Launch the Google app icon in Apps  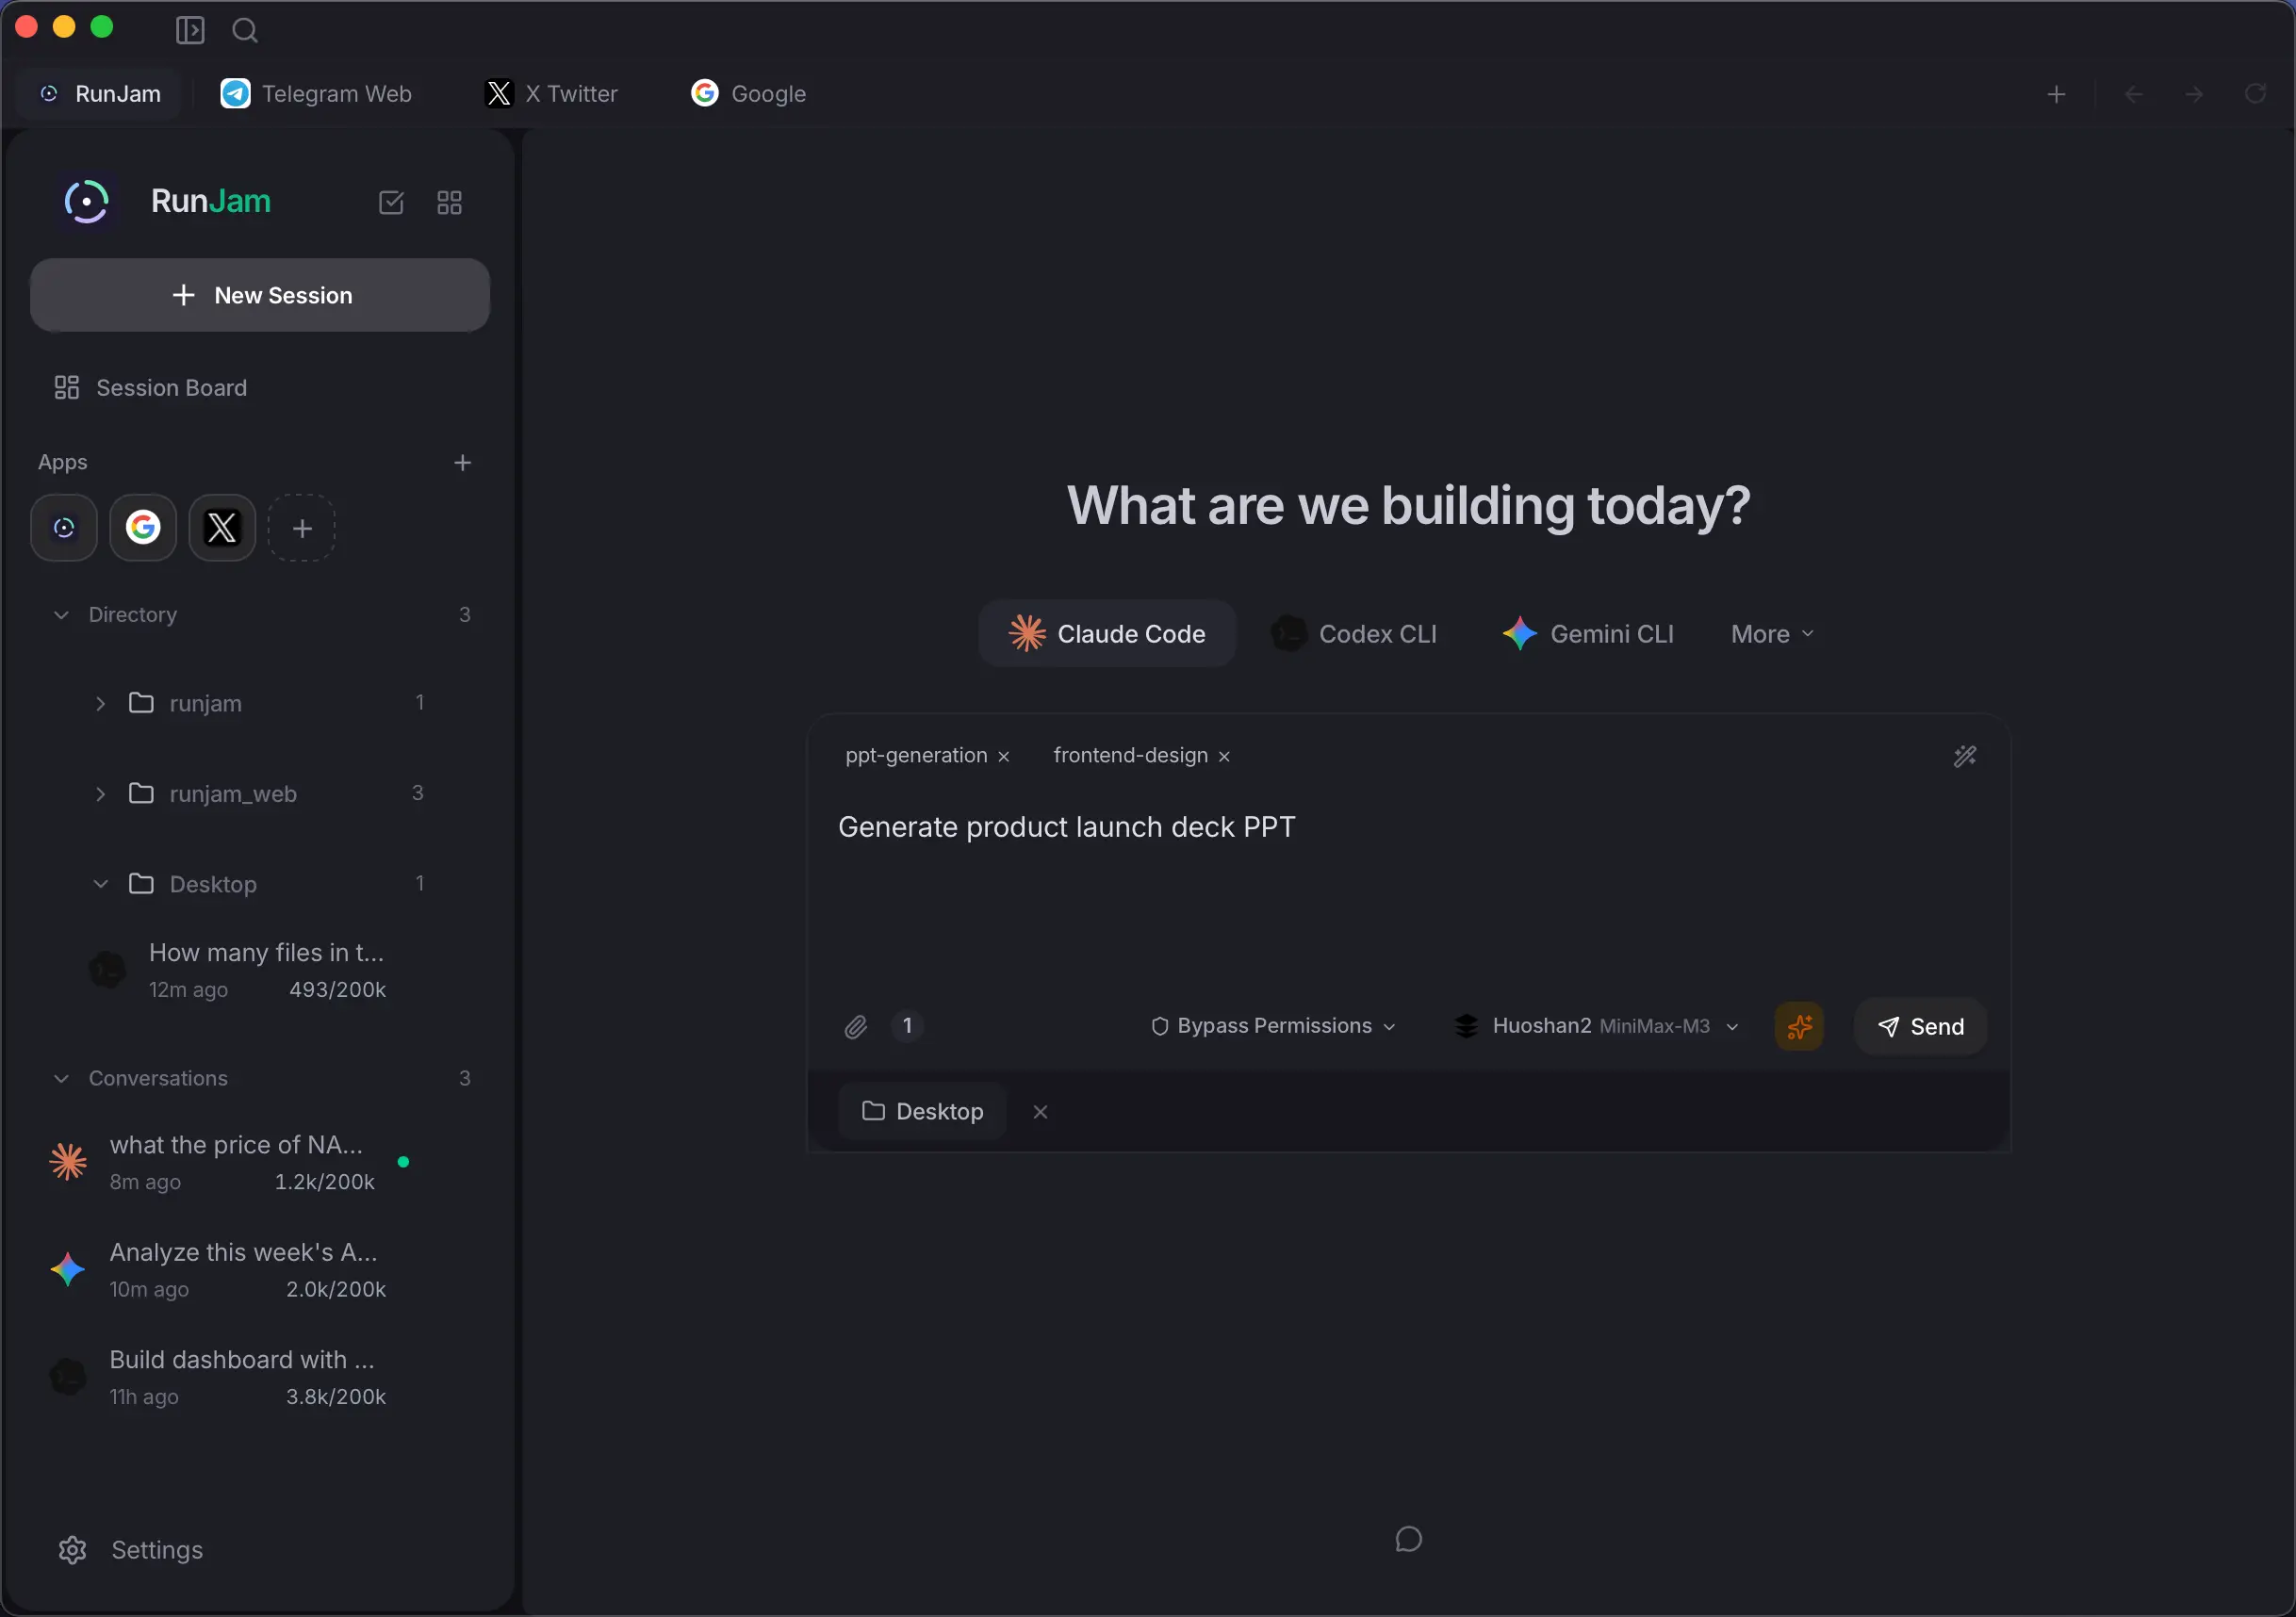pyautogui.click(x=143, y=528)
